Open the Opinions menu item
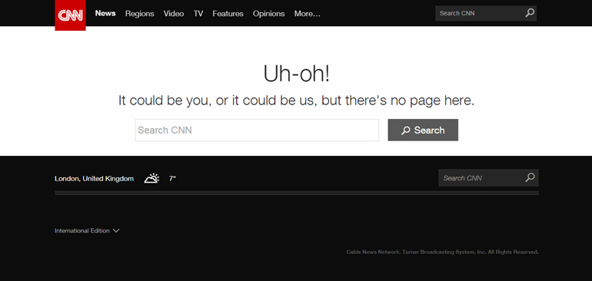Image resolution: width=592 pixels, height=281 pixels. point(269,14)
